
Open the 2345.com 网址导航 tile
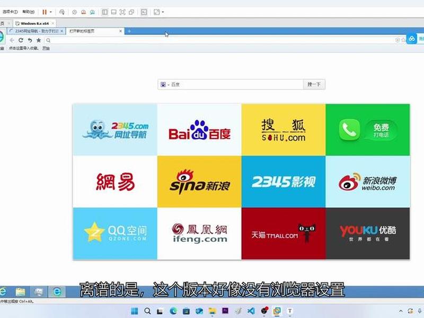click(115, 130)
